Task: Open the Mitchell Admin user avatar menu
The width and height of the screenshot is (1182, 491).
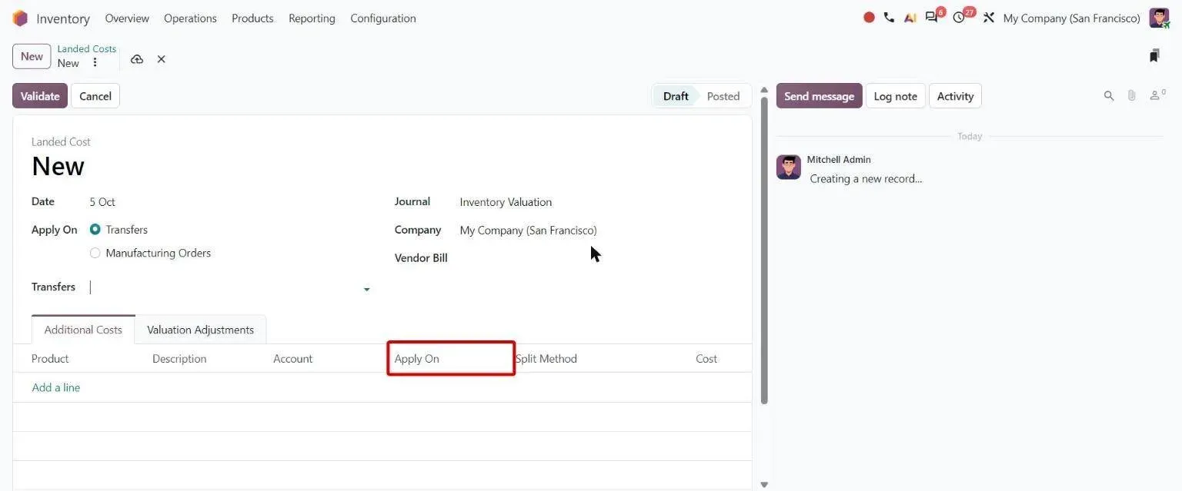Action: click(x=1159, y=18)
